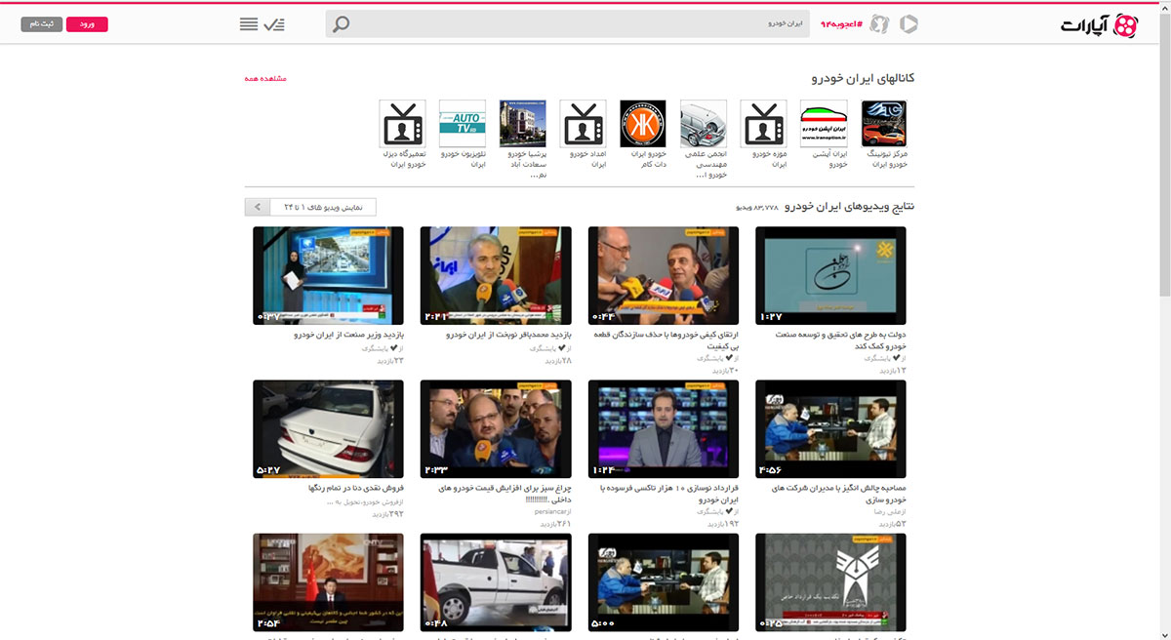The height and width of the screenshot is (640, 1171).
Task: Open title ارتقای کیفی خودروها
Action: point(666,340)
